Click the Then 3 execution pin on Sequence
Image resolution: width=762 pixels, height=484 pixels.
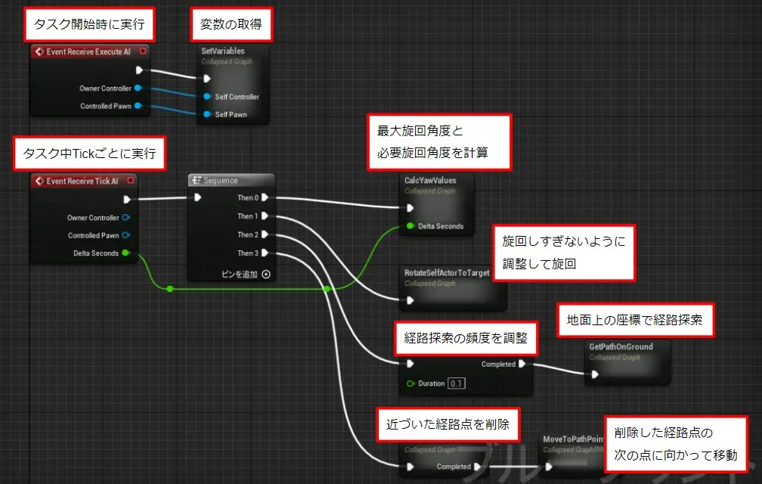point(265,252)
